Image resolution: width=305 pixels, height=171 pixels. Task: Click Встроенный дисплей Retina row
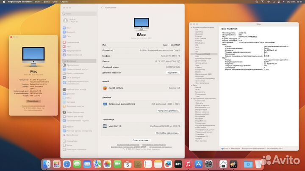point(141,104)
